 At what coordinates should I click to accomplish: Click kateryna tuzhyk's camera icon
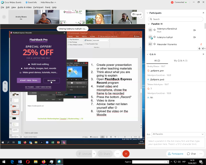click(194, 37)
